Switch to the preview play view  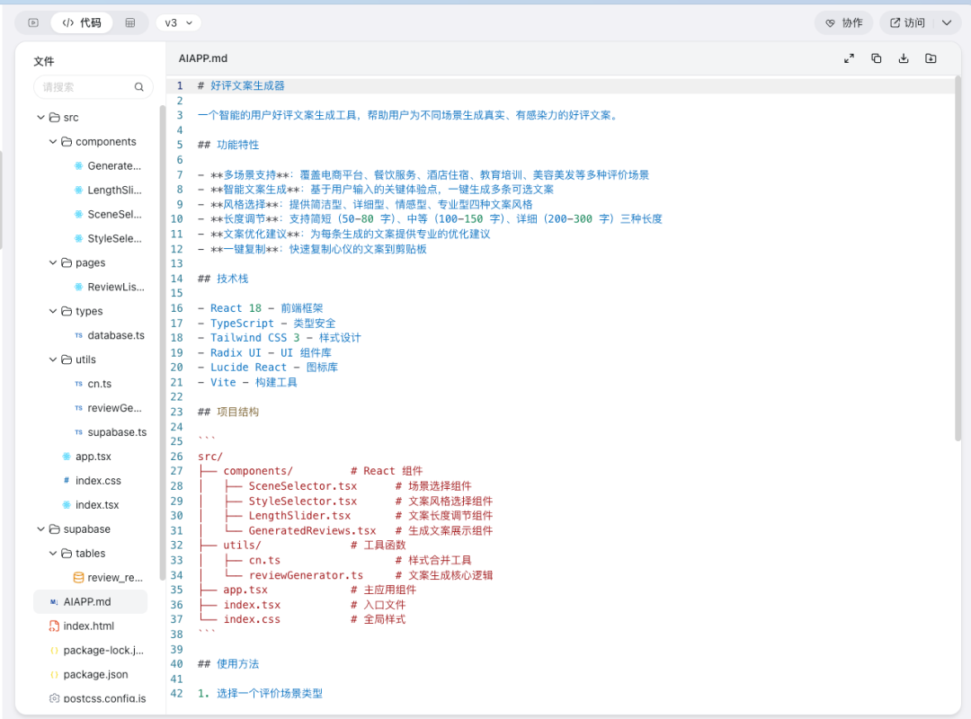(x=33, y=23)
